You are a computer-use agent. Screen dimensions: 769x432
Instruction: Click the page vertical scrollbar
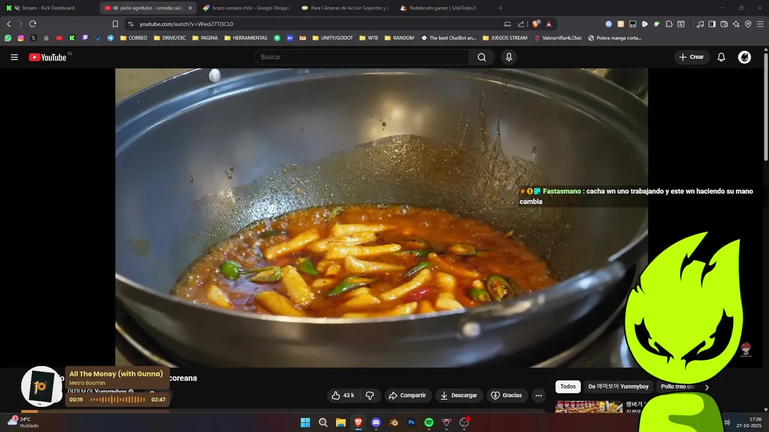pyautogui.click(x=765, y=106)
